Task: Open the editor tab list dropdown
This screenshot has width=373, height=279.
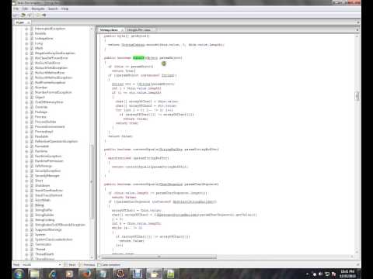Action: coord(357,30)
